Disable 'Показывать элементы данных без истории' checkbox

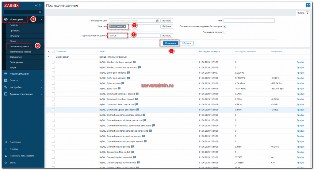225,26
